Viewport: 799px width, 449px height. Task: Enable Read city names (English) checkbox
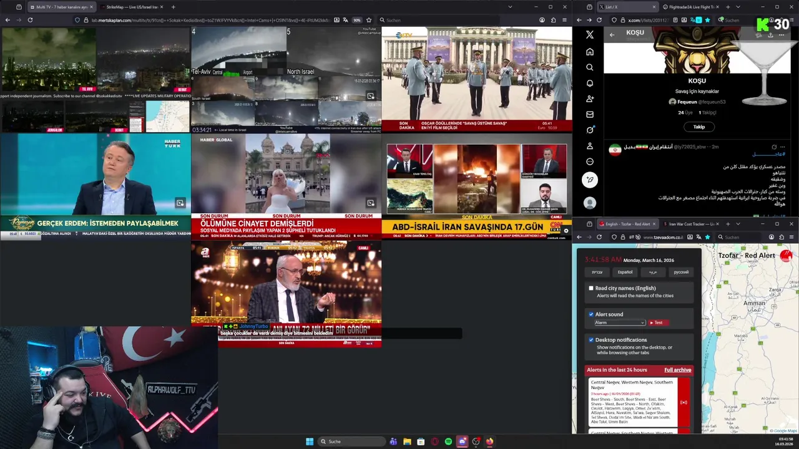pos(591,288)
